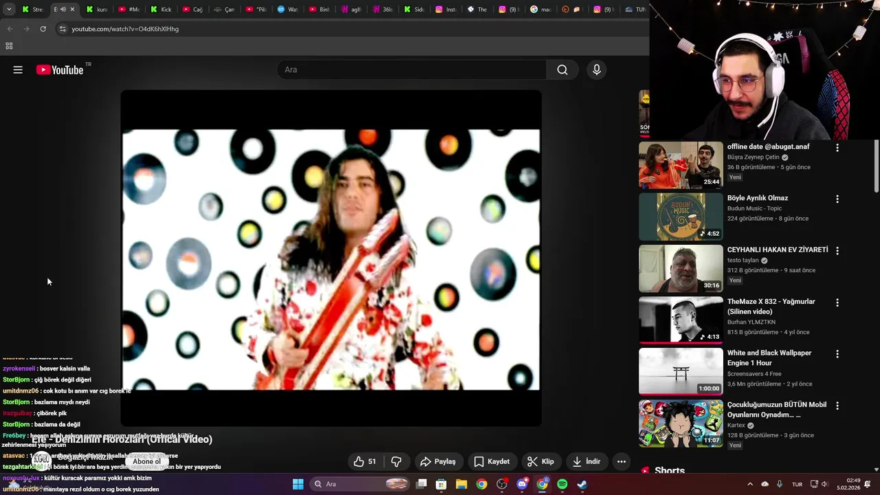Open the Windows Start menu
Screen dimensions: 880x495
pyautogui.click(x=298, y=484)
